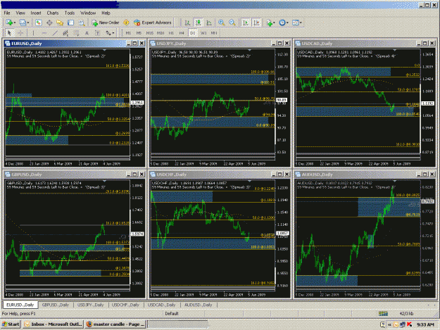Click the Profiles toolbar icon
This screenshot has height=330, width=440.
coord(22,23)
